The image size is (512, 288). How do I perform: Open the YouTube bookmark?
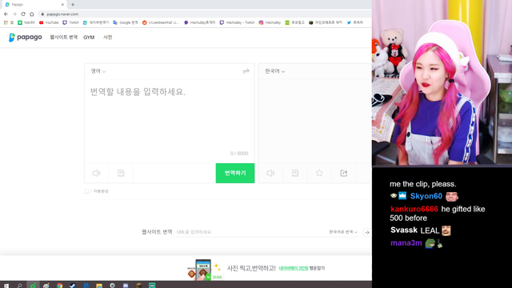(49, 22)
